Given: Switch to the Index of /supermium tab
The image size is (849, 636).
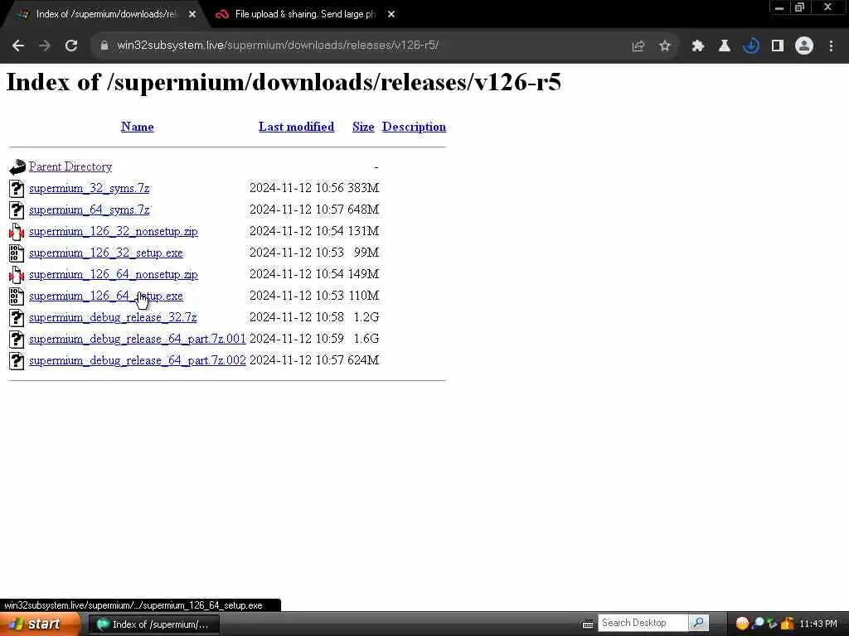Looking at the screenshot, I should 107,15.
